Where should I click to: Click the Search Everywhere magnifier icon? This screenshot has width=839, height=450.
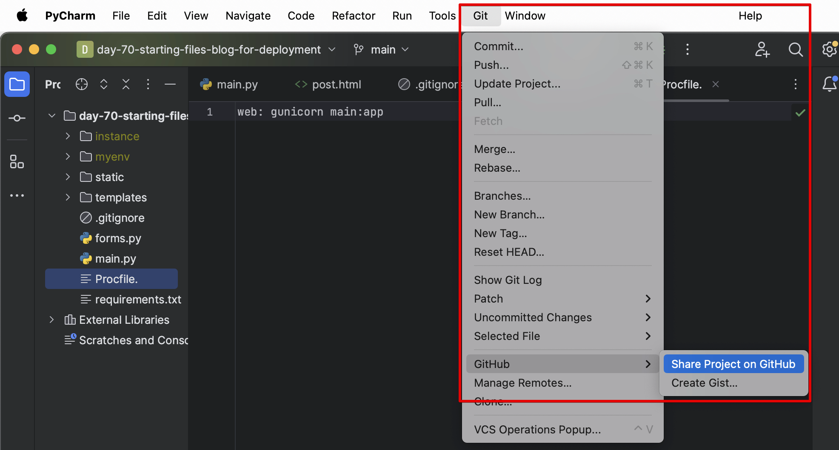796,50
